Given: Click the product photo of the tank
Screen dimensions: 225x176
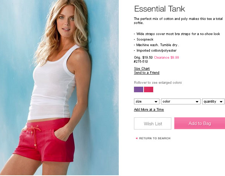Looking at the screenshot, I should [59, 87].
